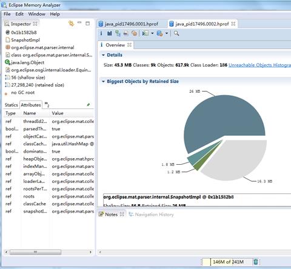Screen dimensions: 291x269
Task: Open the Dominator Tree toolbar icon
Action: click(x=118, y=33)
